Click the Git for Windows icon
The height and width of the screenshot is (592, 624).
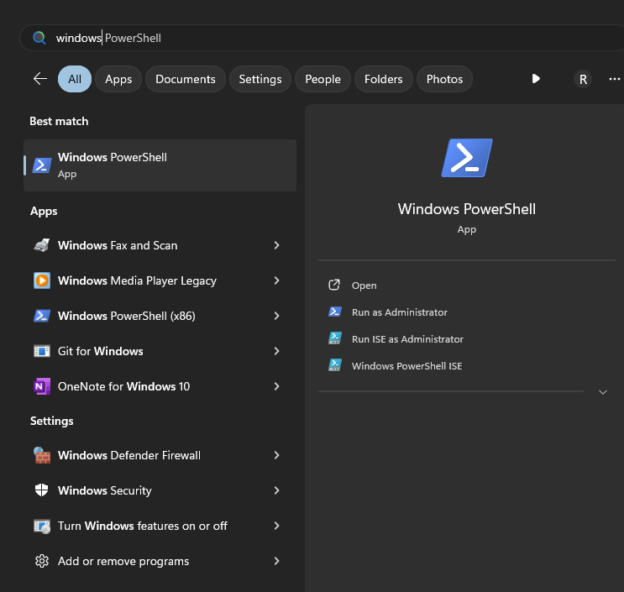pyautogui.click(x=42, y=351)
